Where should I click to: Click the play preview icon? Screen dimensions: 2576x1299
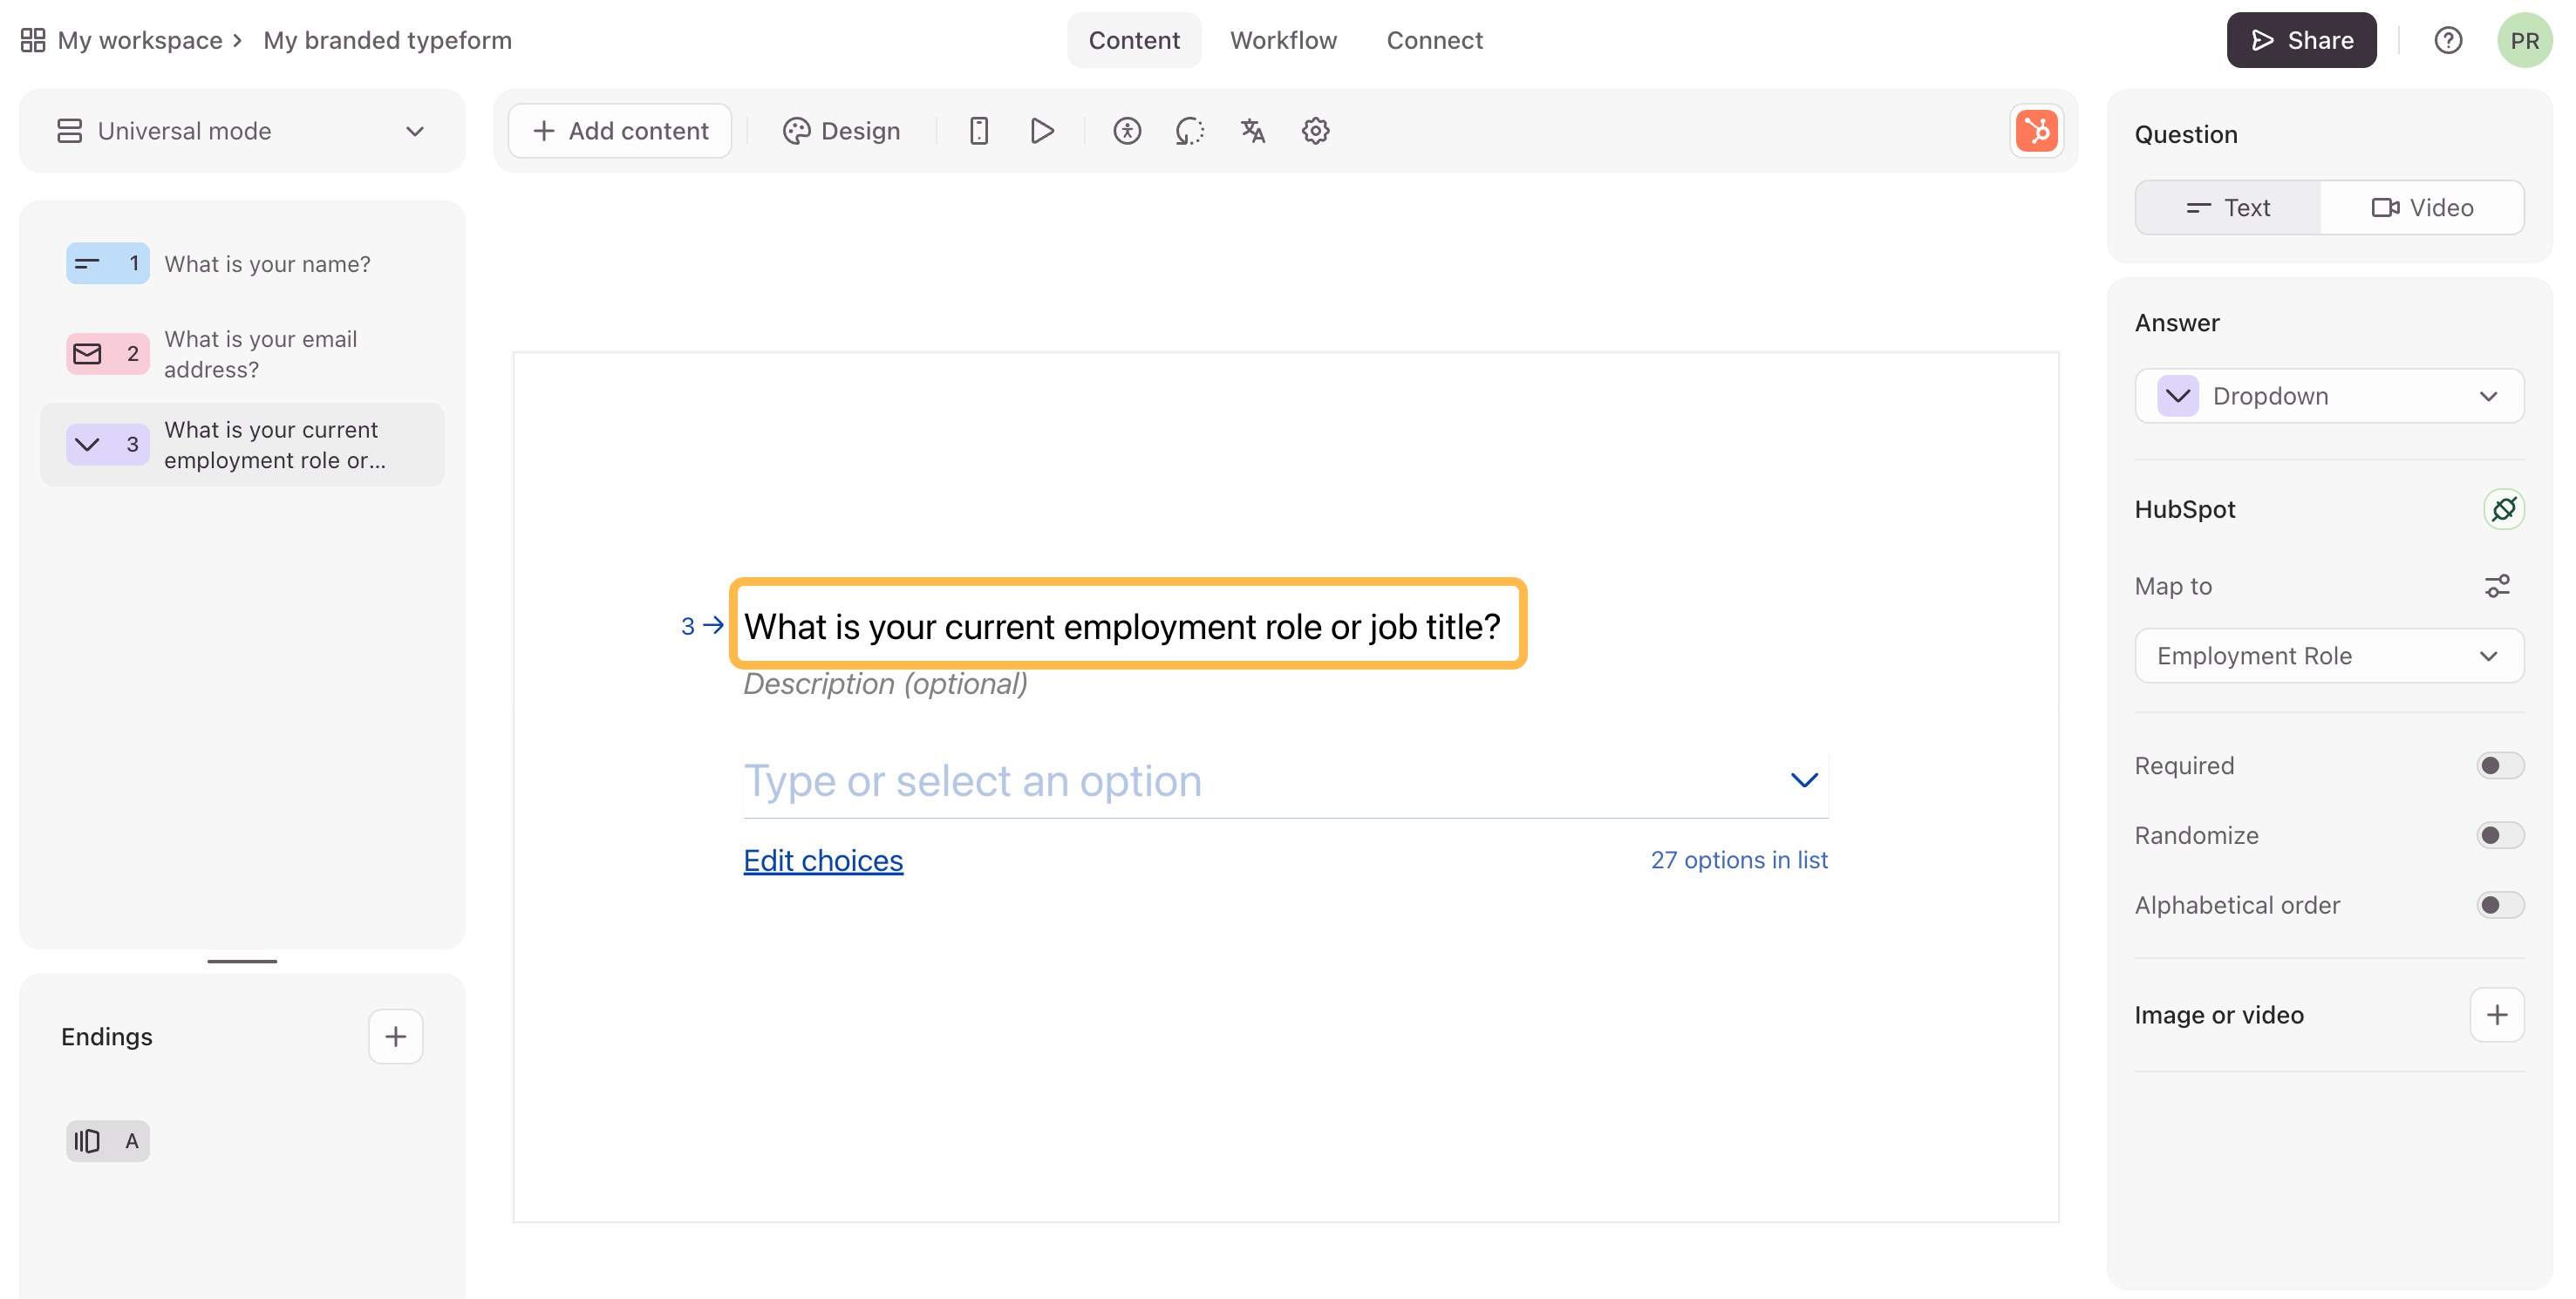[x=1042, y=131]
